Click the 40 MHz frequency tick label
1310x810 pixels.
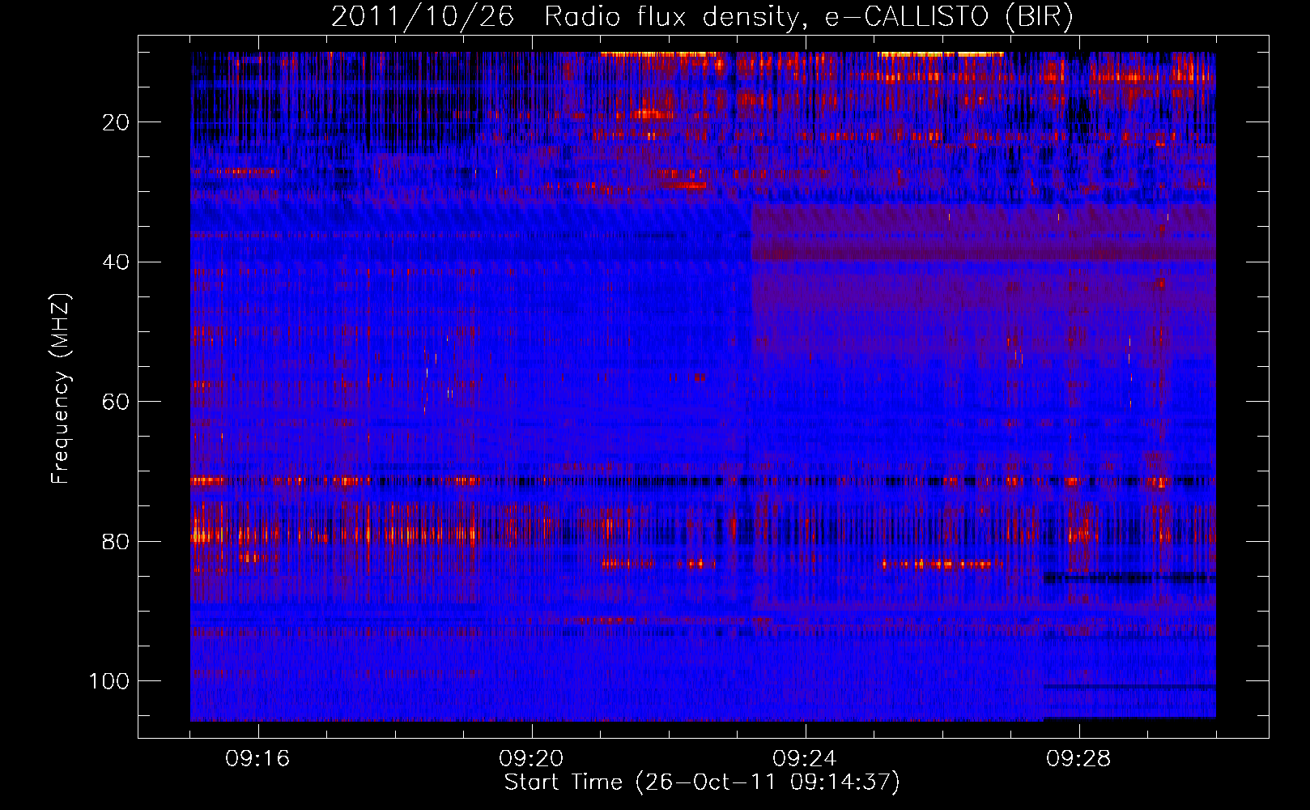[x=116, y=262]
